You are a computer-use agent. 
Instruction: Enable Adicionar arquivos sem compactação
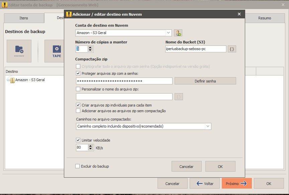click(78, 111)
